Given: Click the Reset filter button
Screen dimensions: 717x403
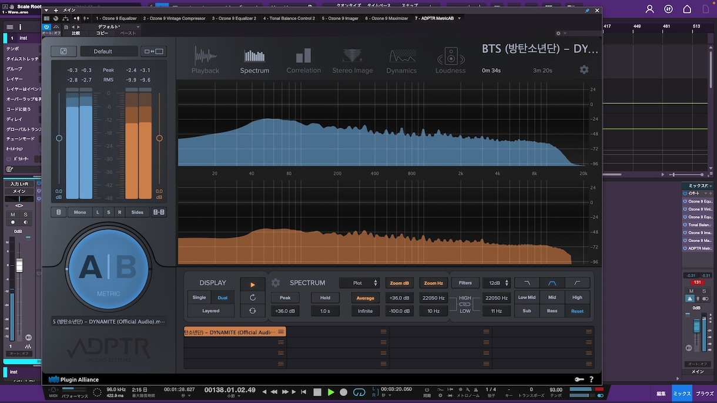Looking at the screenshot, I should (577, 311).
